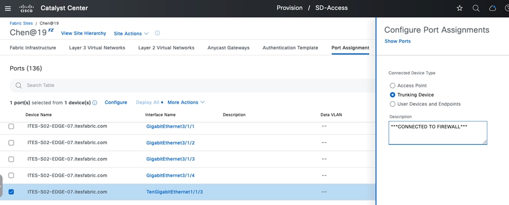
Task: Click the FZ fabric zone badge
Action: [51, 30]
